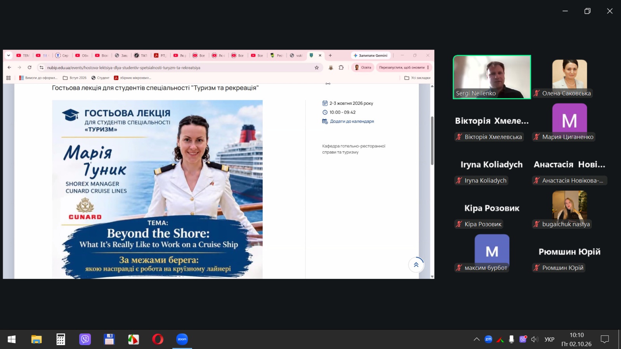Viewport: 621px width, 349px height.
Task: Launch Opera browser from the taskbar
Action: pos(158,339)
